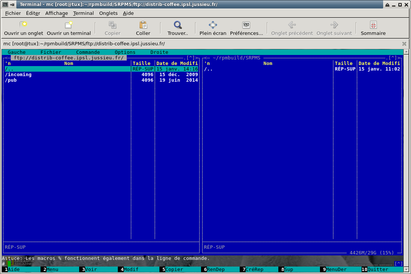Close the mc terminal tab
This screenshot has height=274, width=411.
tap(404, 44)
